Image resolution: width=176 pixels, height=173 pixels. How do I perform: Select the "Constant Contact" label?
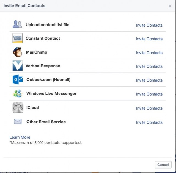click(x=43, y=38)
